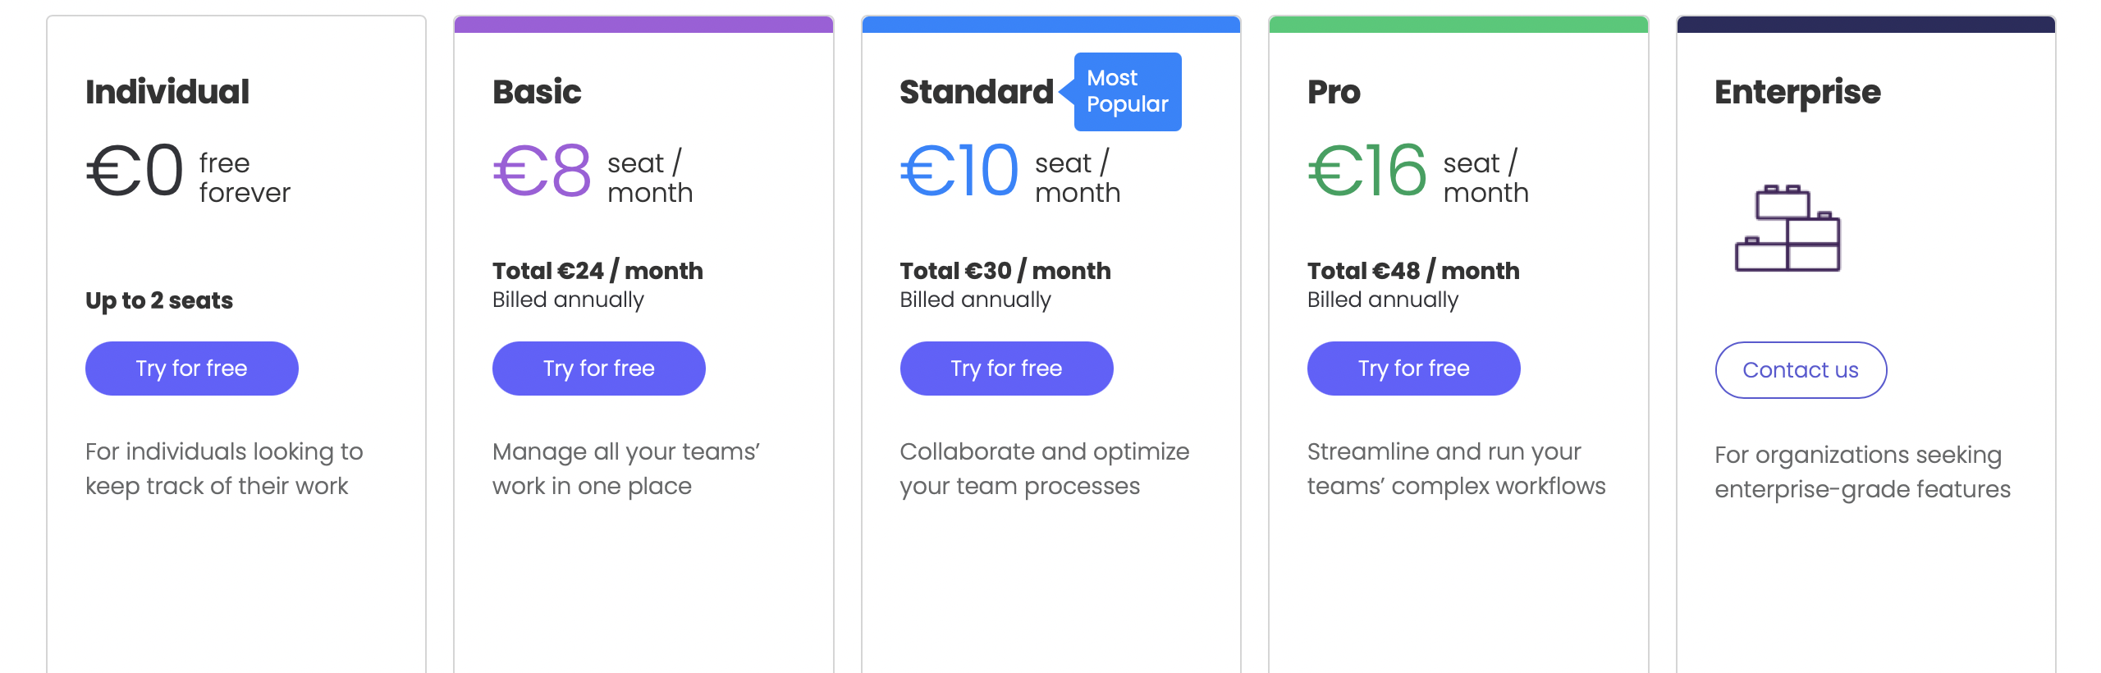2101x673 pixels.
Task: Click the €8 price in Basic
Action: coord(542,171)
